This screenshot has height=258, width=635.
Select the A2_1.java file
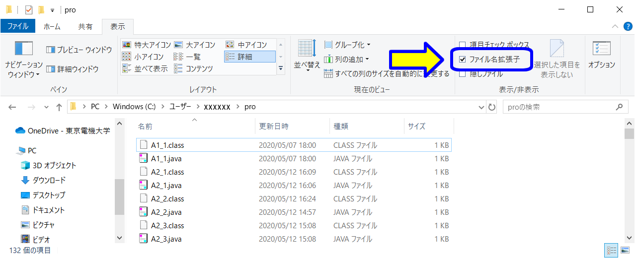[x=166, y=186]
